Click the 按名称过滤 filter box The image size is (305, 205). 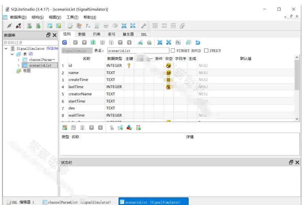[30, 42]
